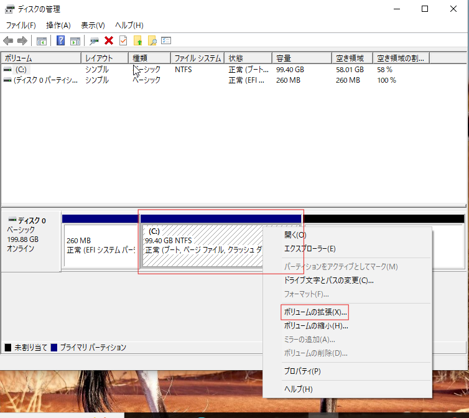Click the yellow folder with green arrow icon
Image resolution: width=469 pixels, height=418 pixels.
pos(137,40)
